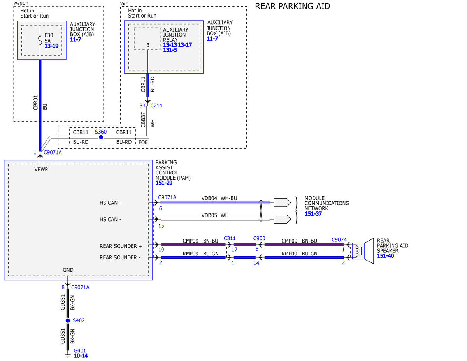Open the 151-29 PAM page reference

(164, 183)
